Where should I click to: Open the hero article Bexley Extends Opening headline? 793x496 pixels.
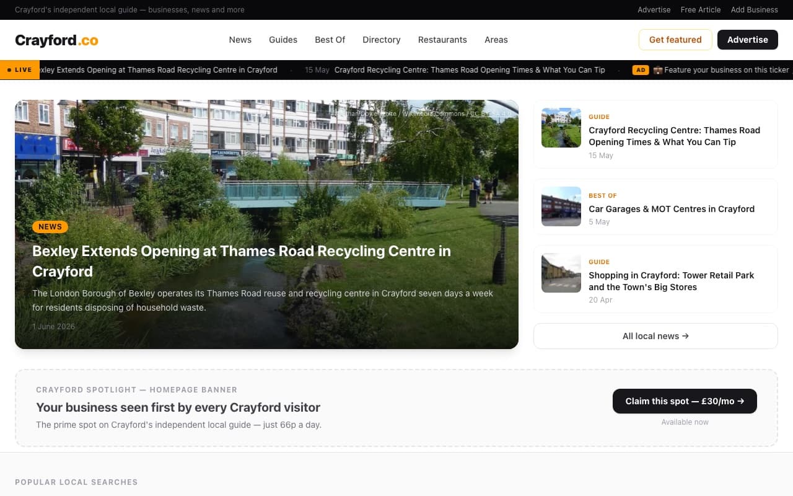point(242,261)
